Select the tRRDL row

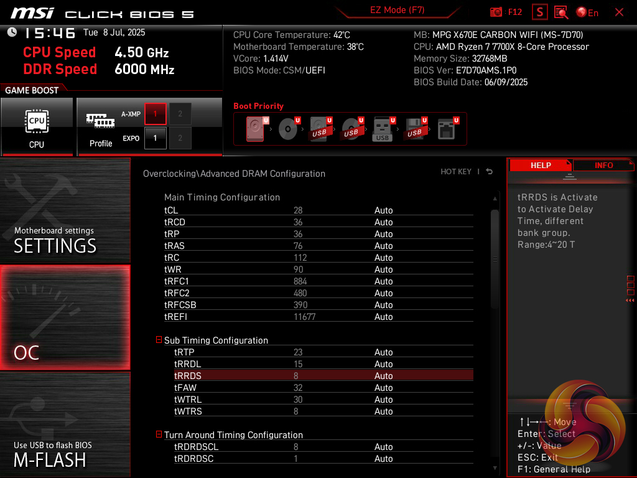[x=323, y=363]
